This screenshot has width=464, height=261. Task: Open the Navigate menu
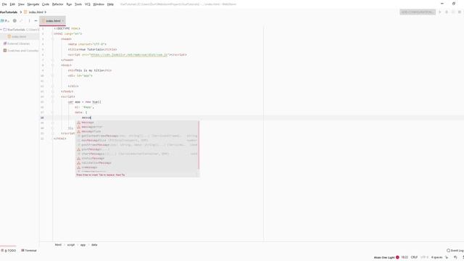point(33,4)
